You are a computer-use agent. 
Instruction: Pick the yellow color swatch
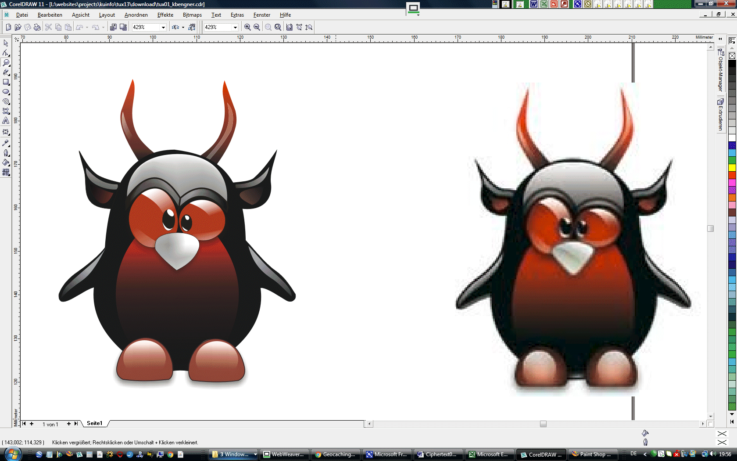tap(732, 167)
